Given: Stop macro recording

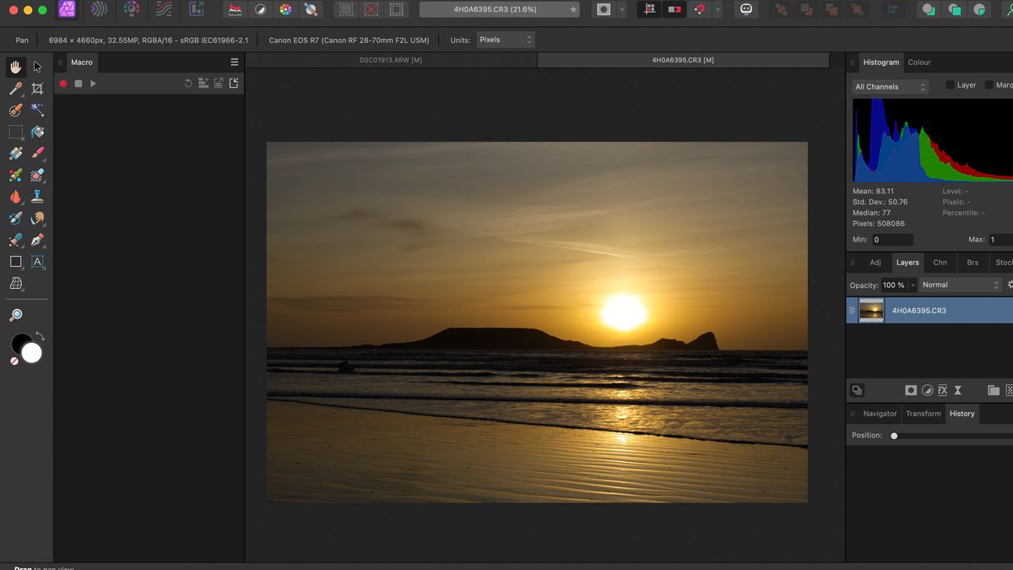Looking at the screenshot, I should 79,84.
